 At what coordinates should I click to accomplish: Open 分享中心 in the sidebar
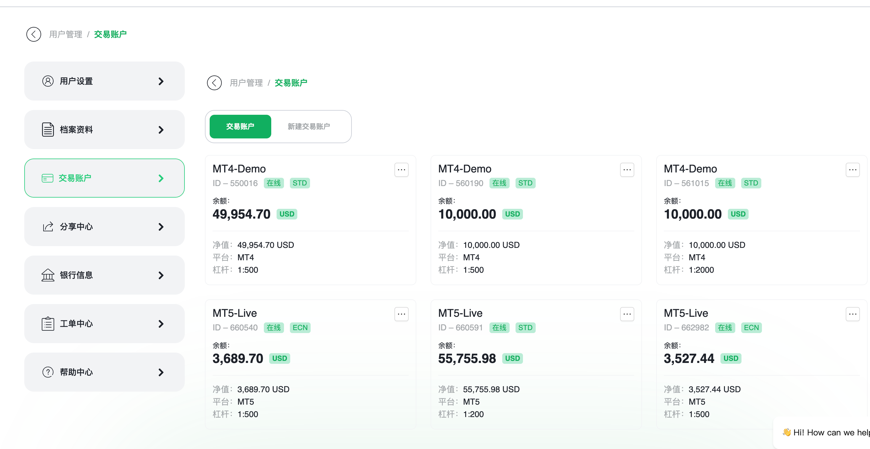point(104,227)
